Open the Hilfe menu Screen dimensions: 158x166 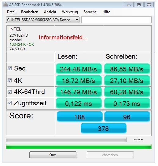coord(106,12)
